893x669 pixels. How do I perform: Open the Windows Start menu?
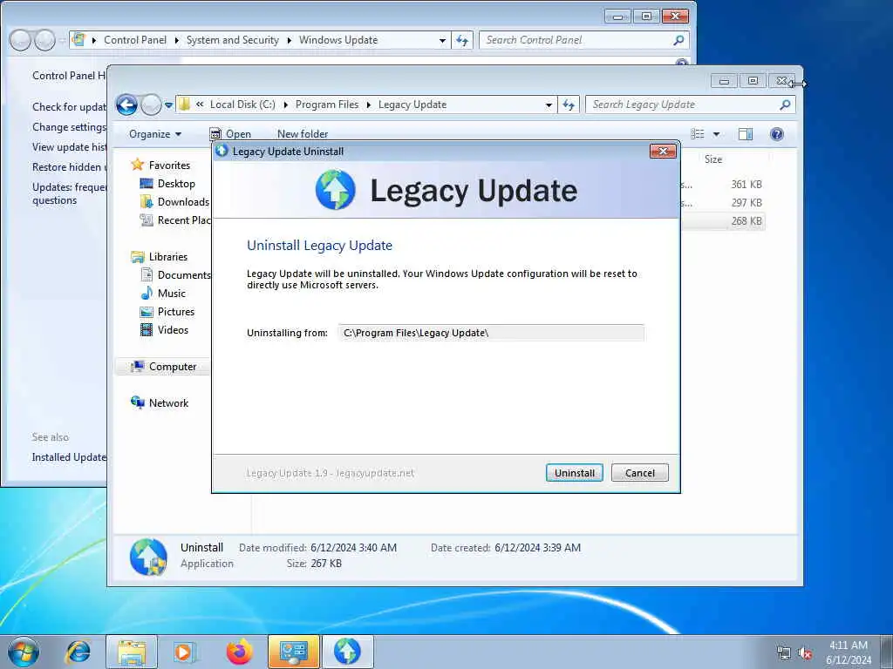pyautogui.click(x=24, y=652)
